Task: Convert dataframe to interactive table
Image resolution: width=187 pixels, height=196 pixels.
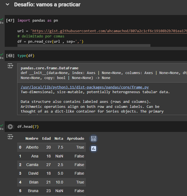Action: click(x=94, y=139)
